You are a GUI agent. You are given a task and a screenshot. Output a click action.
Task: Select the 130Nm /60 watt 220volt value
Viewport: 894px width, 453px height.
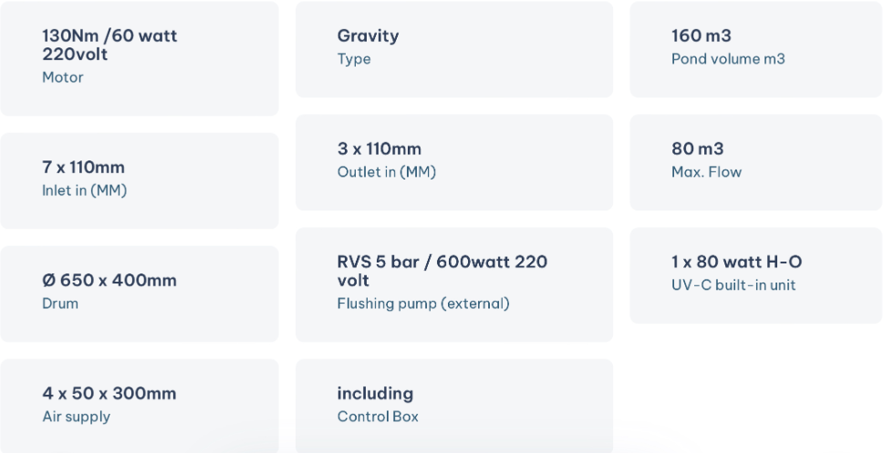(109, 45)
